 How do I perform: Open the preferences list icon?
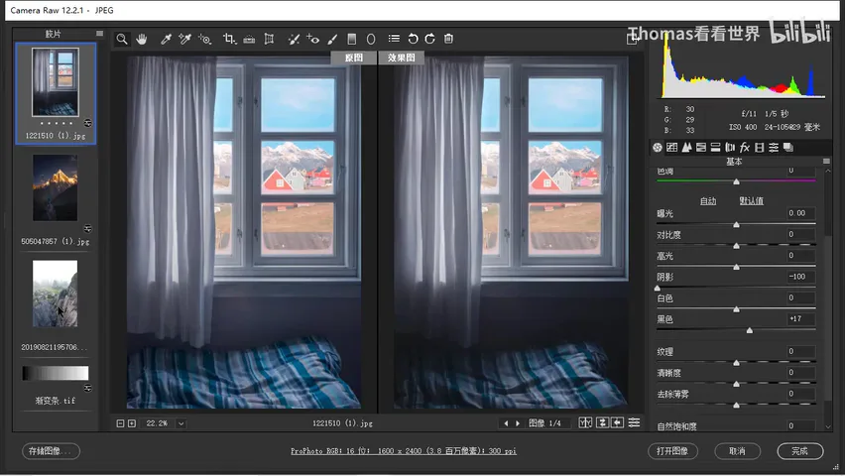(394, 39)
